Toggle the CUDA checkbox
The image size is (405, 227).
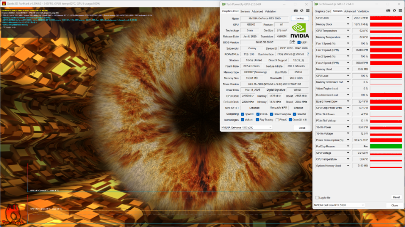pos(258,114)
